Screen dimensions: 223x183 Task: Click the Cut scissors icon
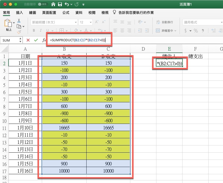point(19,21)
